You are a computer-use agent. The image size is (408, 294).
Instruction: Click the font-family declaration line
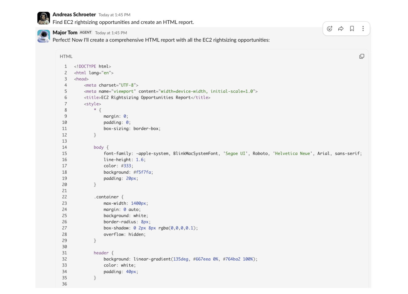click(233, 153)
